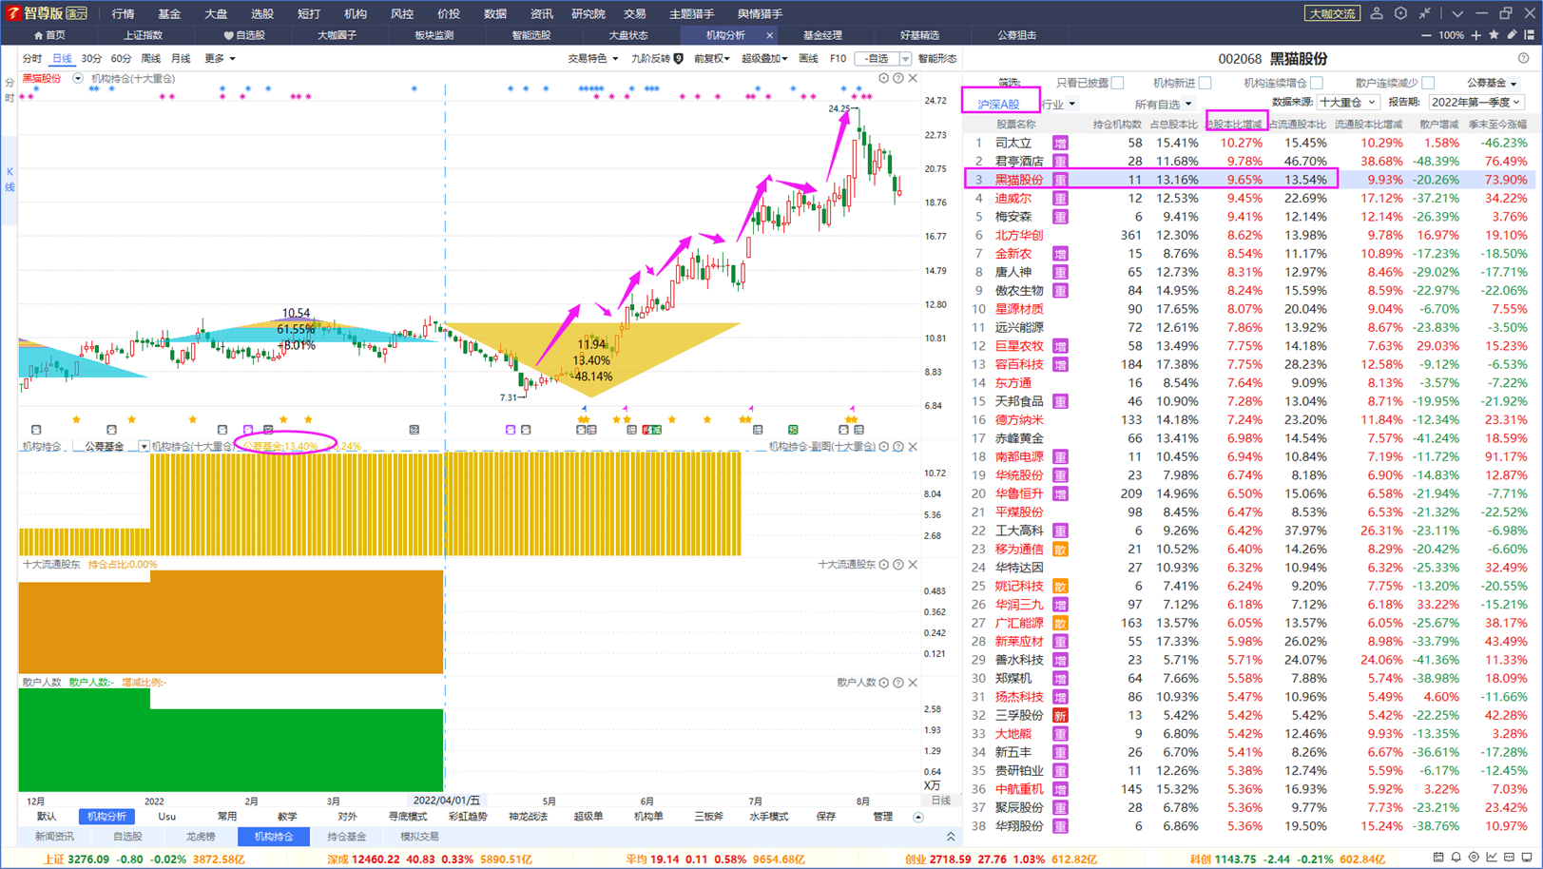Switch to 60分 period
Viewport: 1543px width, 869px height.
point(121,59)
